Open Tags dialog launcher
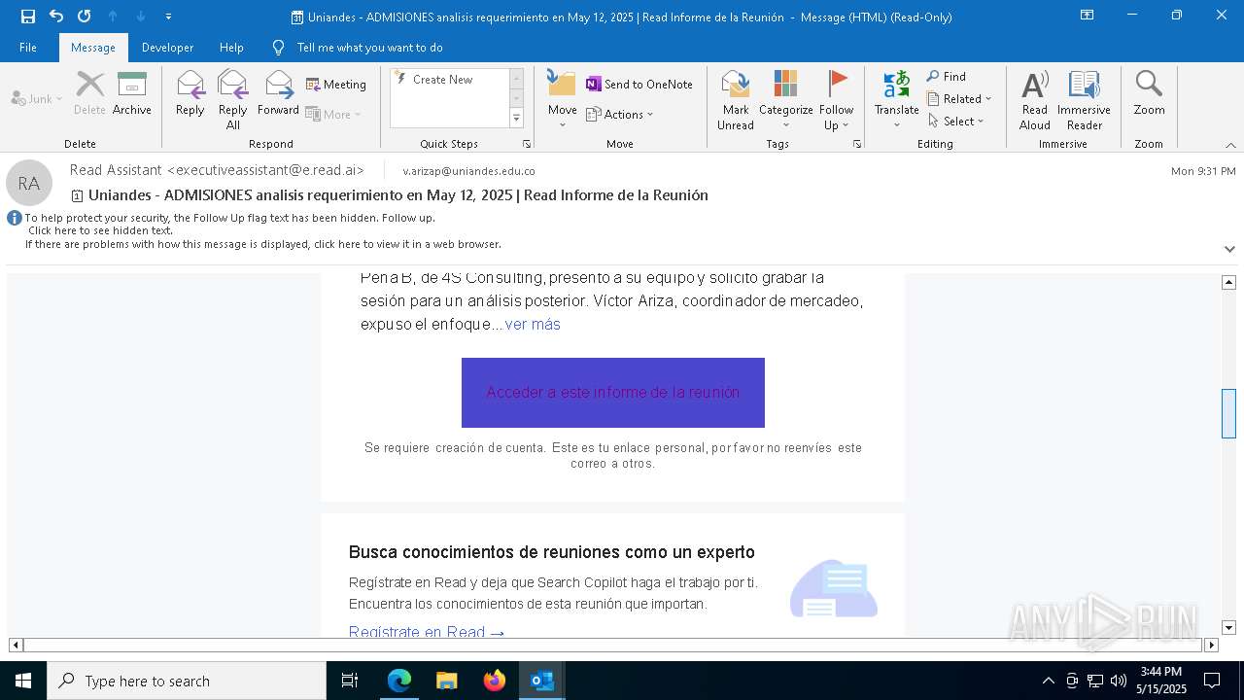Viewport: 1244px width, 700px height. pos(857,144)
